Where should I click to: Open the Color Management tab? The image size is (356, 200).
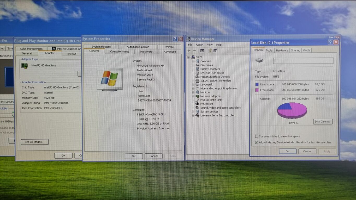(31, 49)
